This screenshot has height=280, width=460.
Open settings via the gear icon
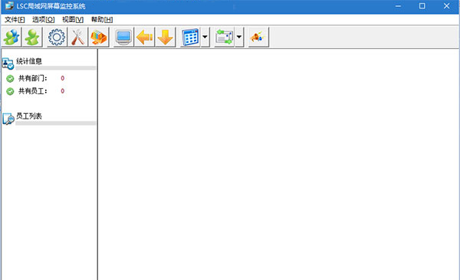(x=57, y=37)
